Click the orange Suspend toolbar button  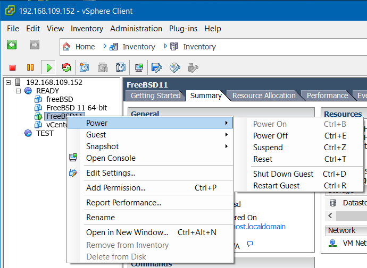pos(30,68)
